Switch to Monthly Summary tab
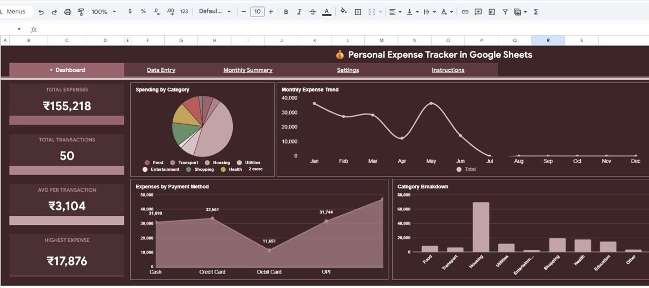This screenshot has height=288, width=649. (248, 70)
